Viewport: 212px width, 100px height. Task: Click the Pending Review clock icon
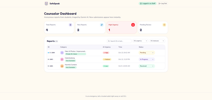click(x=164, y=25)
